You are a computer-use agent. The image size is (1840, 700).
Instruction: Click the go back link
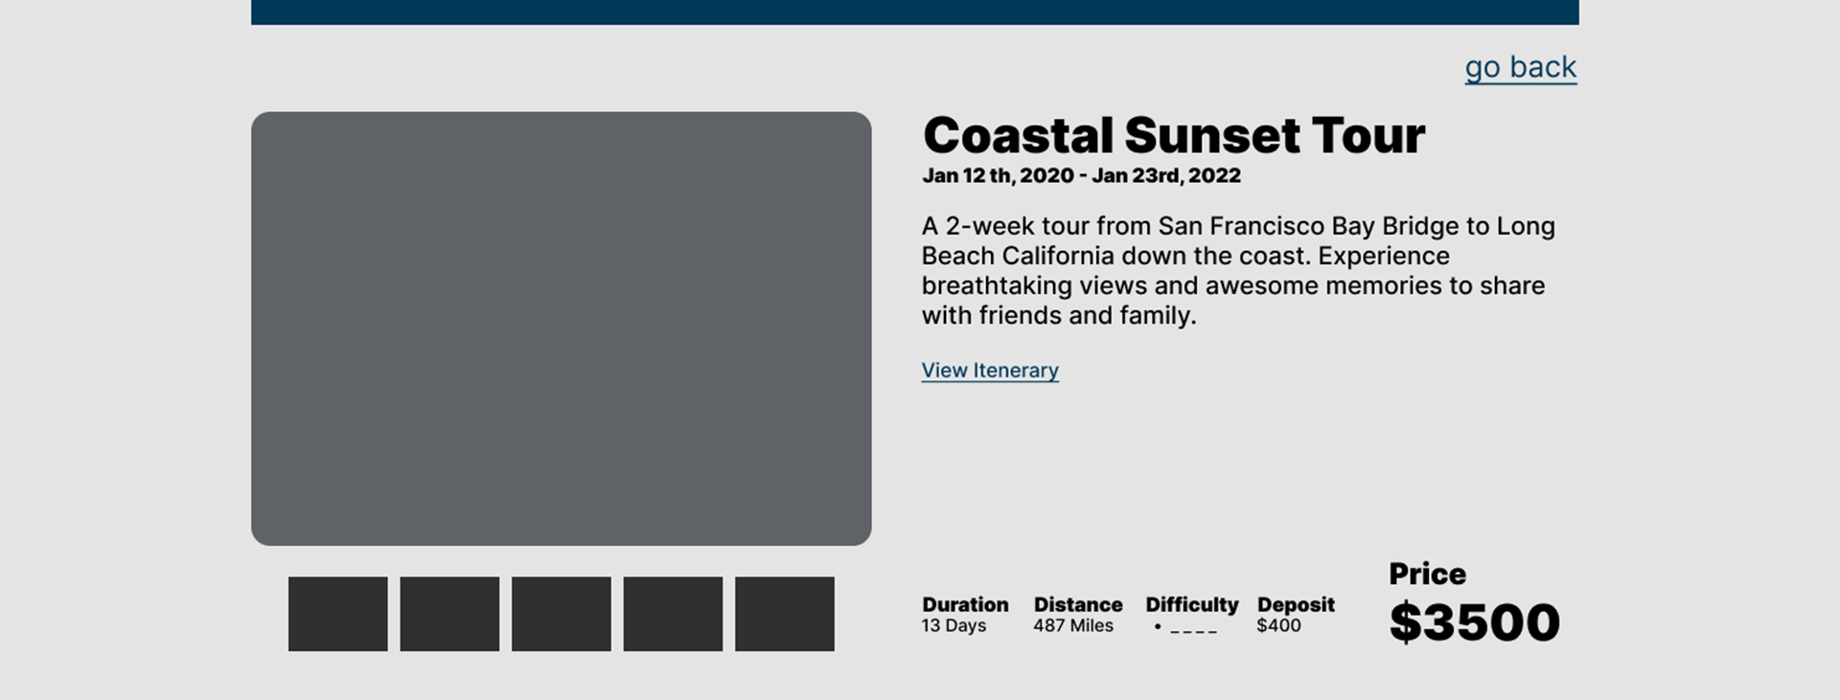click(1520, 67)
